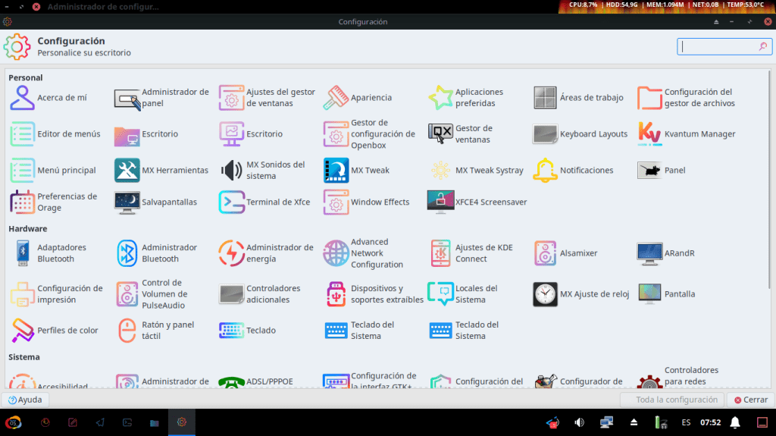Select ES keyboard layout indicator
The width and height of the screenshot is (776, 436).
point(686,422)
